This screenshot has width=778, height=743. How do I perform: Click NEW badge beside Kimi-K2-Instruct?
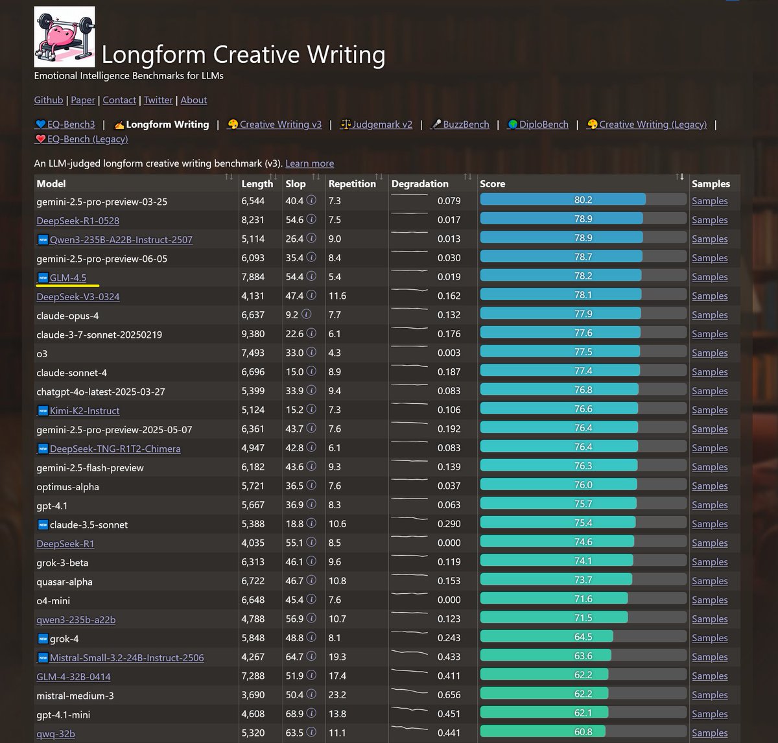[x=43, y=410]
